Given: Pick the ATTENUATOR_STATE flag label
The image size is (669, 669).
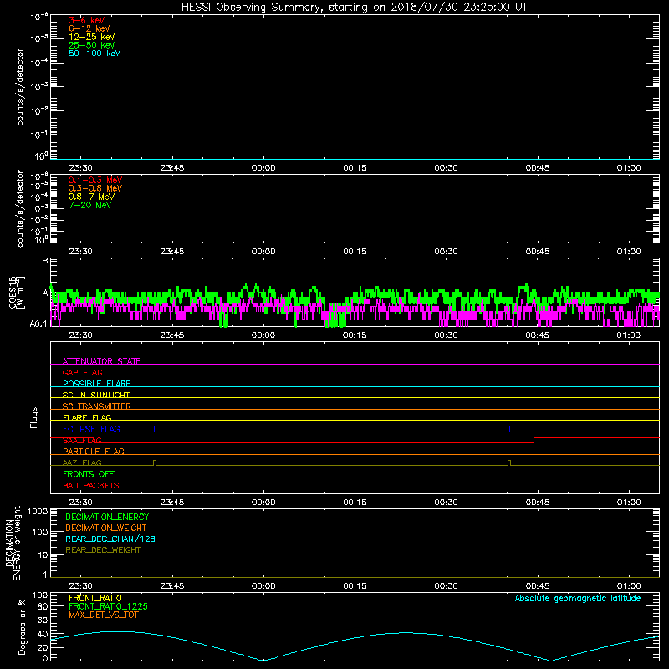Looking at the screenshot, I should tap(101, 361).
